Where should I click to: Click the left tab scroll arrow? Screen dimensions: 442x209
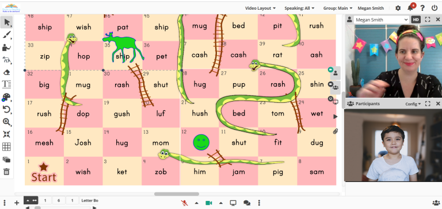tap(28, 208)
